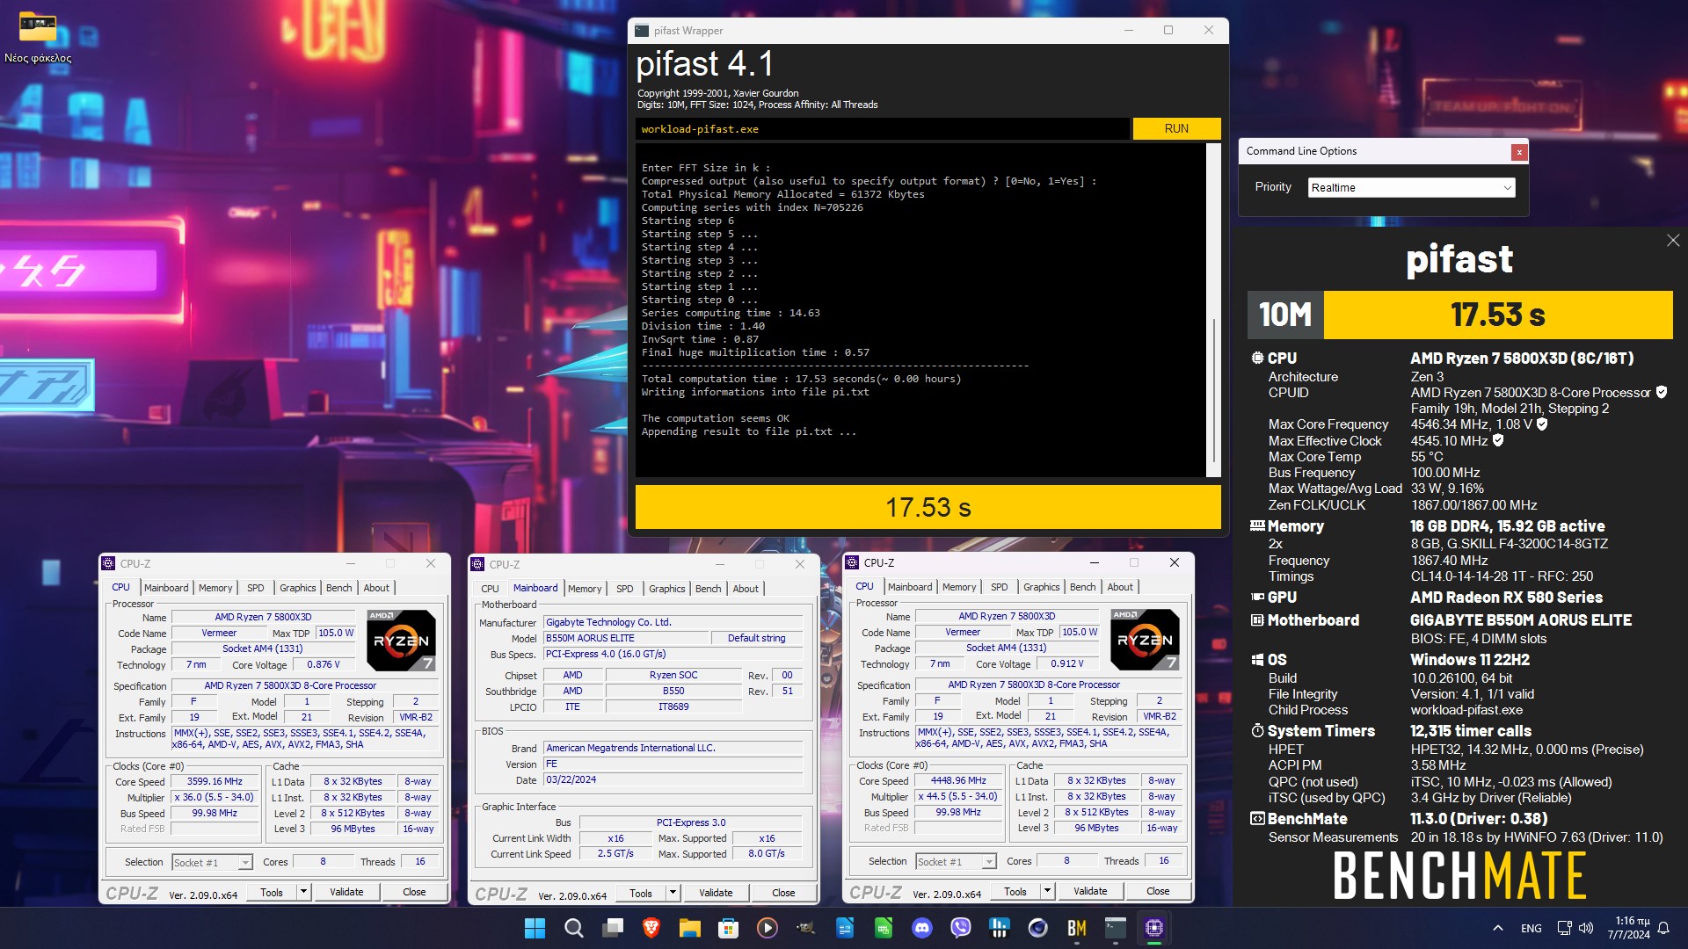This screenshot has height=949, width=1688.
Task: Open the terminal icon in the taskbar
Action: (1115, 927)
